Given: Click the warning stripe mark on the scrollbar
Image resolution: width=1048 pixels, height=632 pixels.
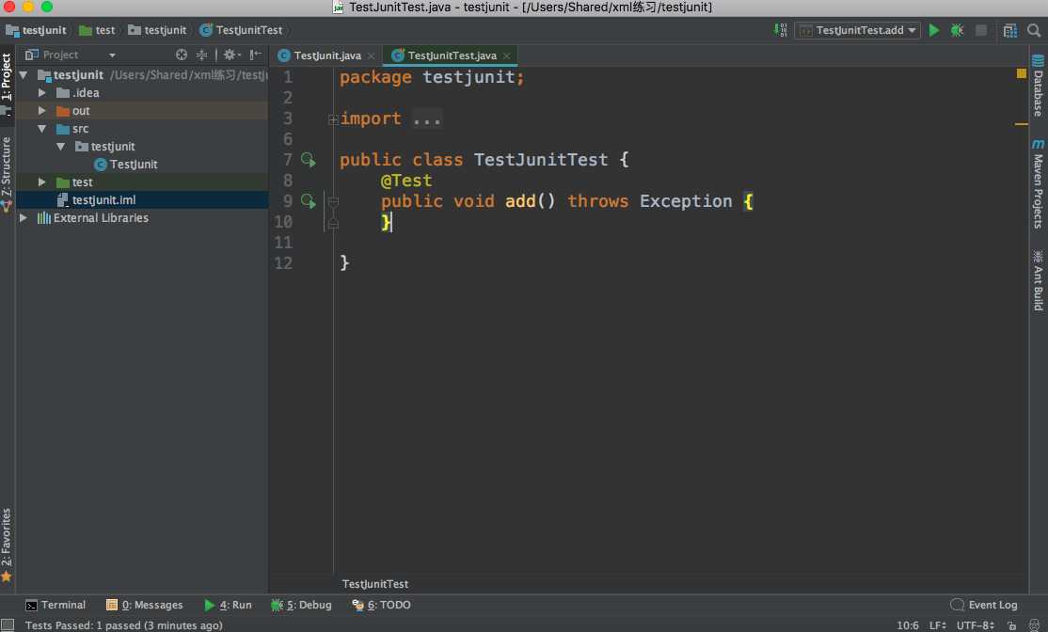Looking at the screenshot, I should [1022, 123].
